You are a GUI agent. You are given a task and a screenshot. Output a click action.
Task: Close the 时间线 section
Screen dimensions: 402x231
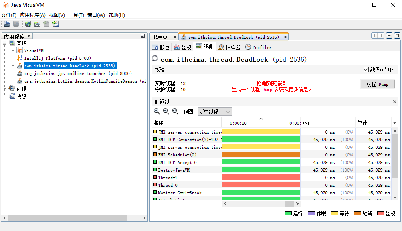[395, 102]
